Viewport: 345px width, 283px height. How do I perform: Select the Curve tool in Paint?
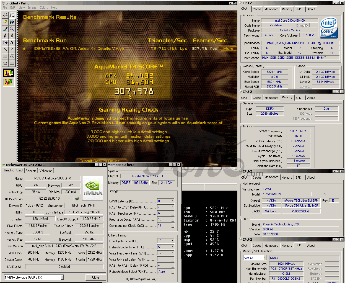12,50
